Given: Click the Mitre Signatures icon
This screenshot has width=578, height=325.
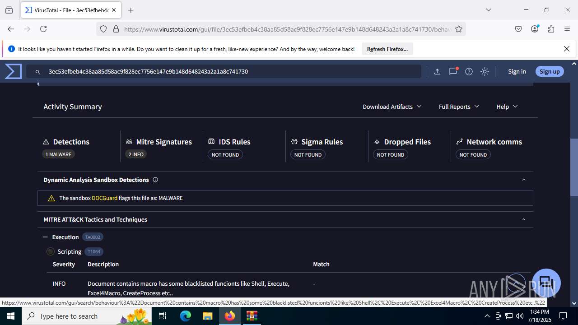Looking at the screenshot, I should (129, 142).
